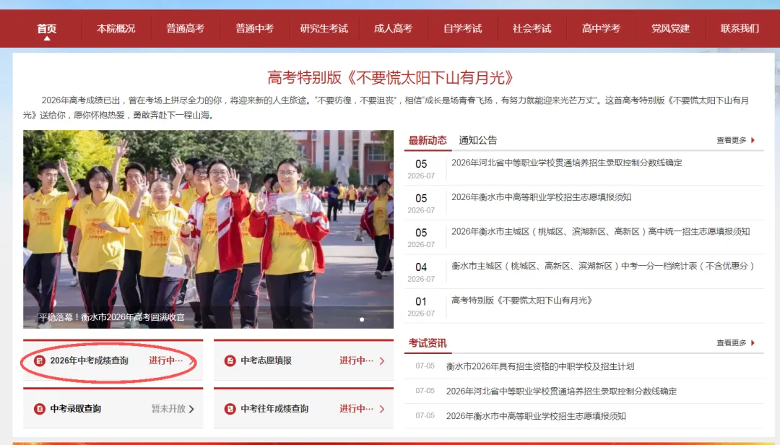Viewport: 780px width, 445px height.
Task: Click the 04 date of the 一分一档统计表 news
Action: pos(421,267)
